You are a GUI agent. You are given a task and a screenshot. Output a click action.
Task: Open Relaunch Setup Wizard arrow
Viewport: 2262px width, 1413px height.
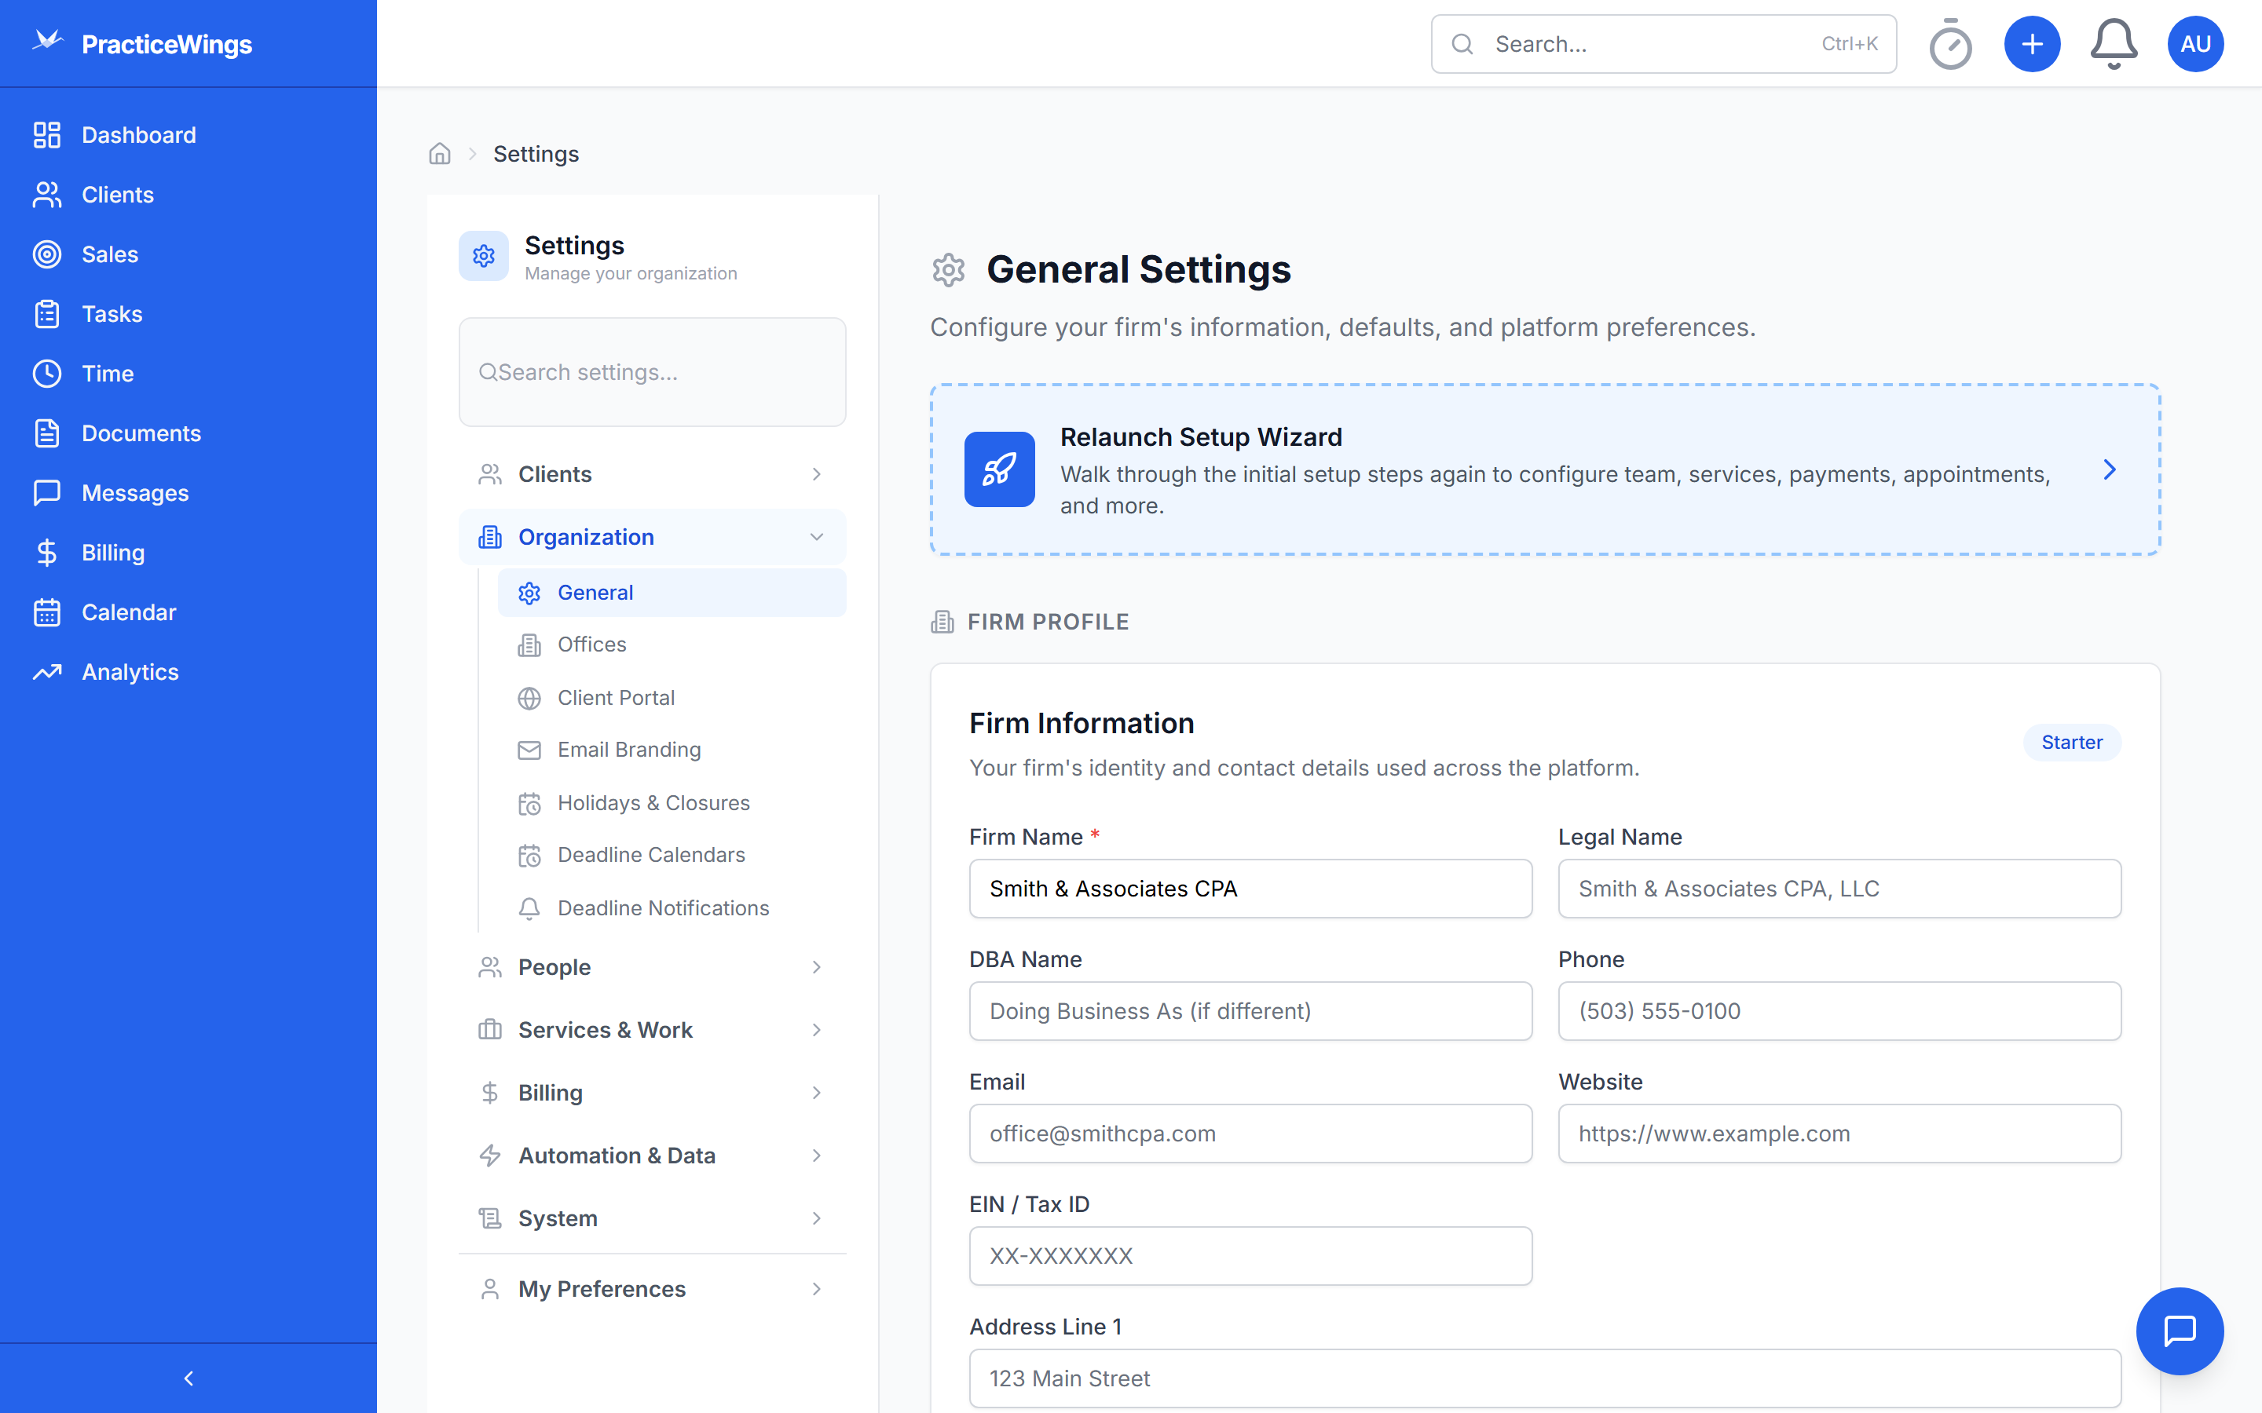tap(2109, 469)
